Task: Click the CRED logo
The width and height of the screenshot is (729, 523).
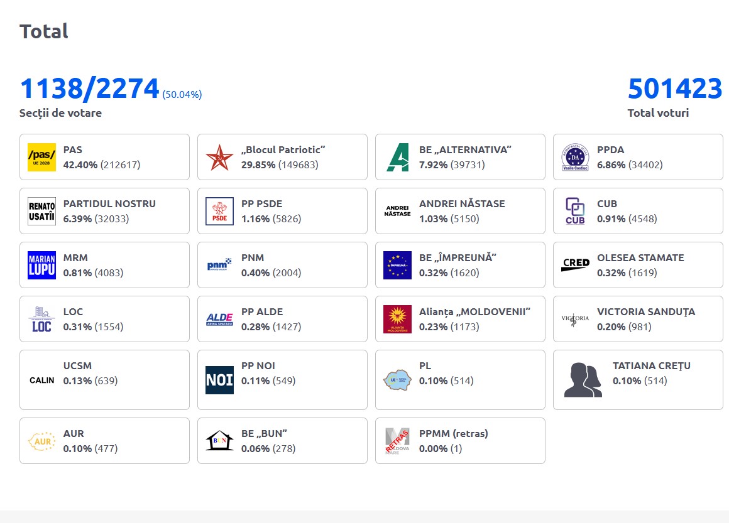Action: (x=575, y=265)
